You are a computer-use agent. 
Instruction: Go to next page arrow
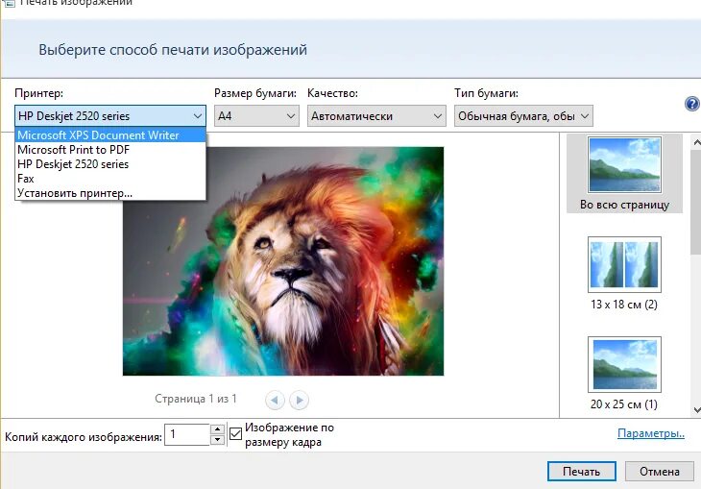(x=299, y=400)
